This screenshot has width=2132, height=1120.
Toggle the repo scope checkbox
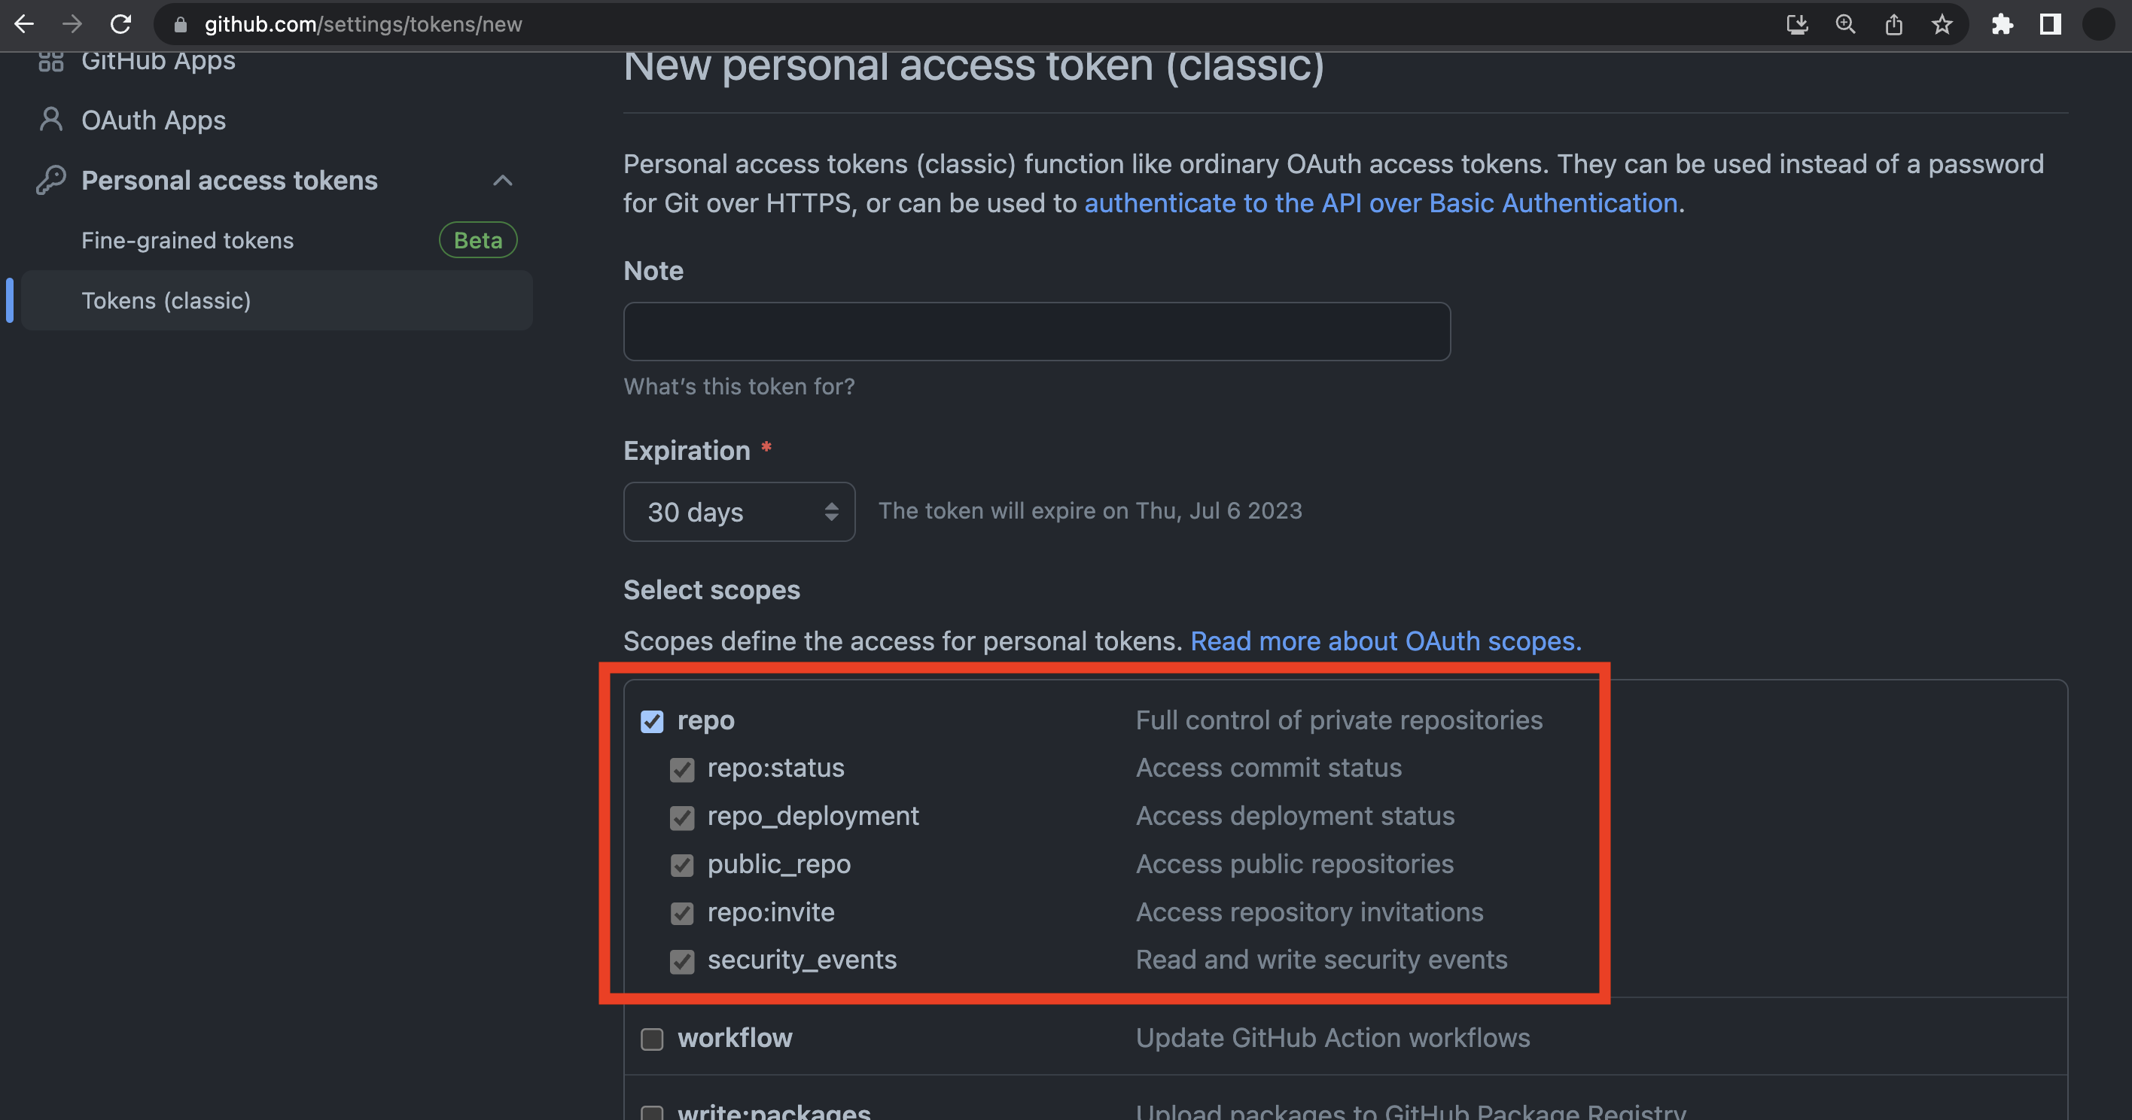click(x=651, y=721)
